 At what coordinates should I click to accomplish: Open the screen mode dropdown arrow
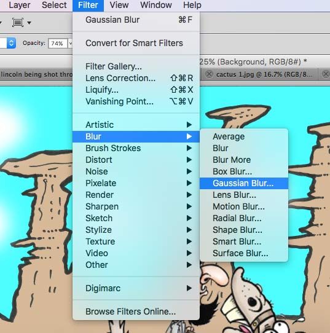coord(29,23)
